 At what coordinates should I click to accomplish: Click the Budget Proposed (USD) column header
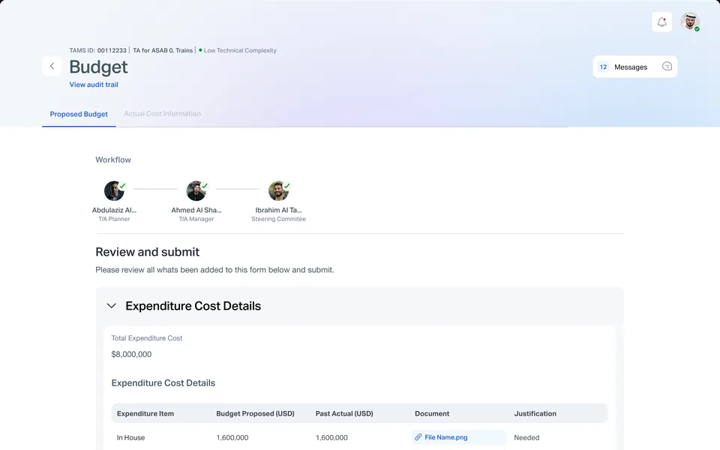(x=255, y=414)
